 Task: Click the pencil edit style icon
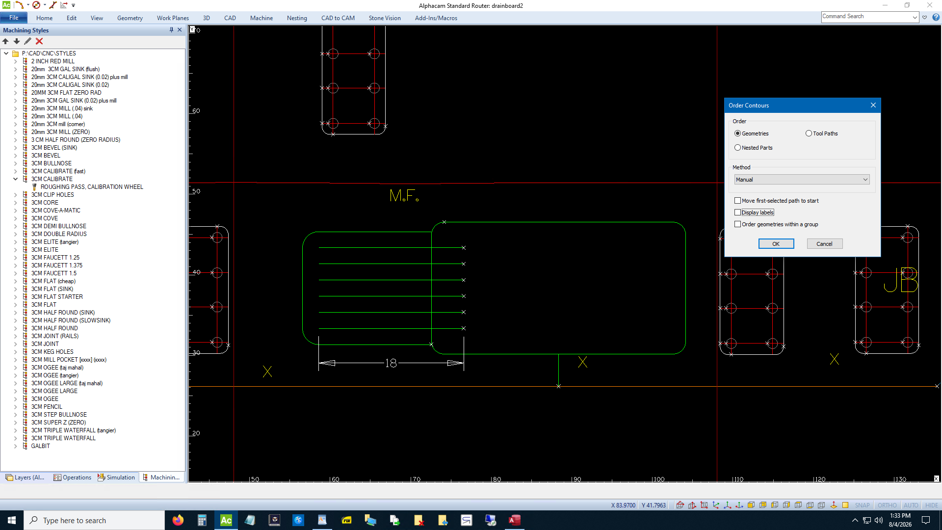pyautogui.click(x=28, y=41)
